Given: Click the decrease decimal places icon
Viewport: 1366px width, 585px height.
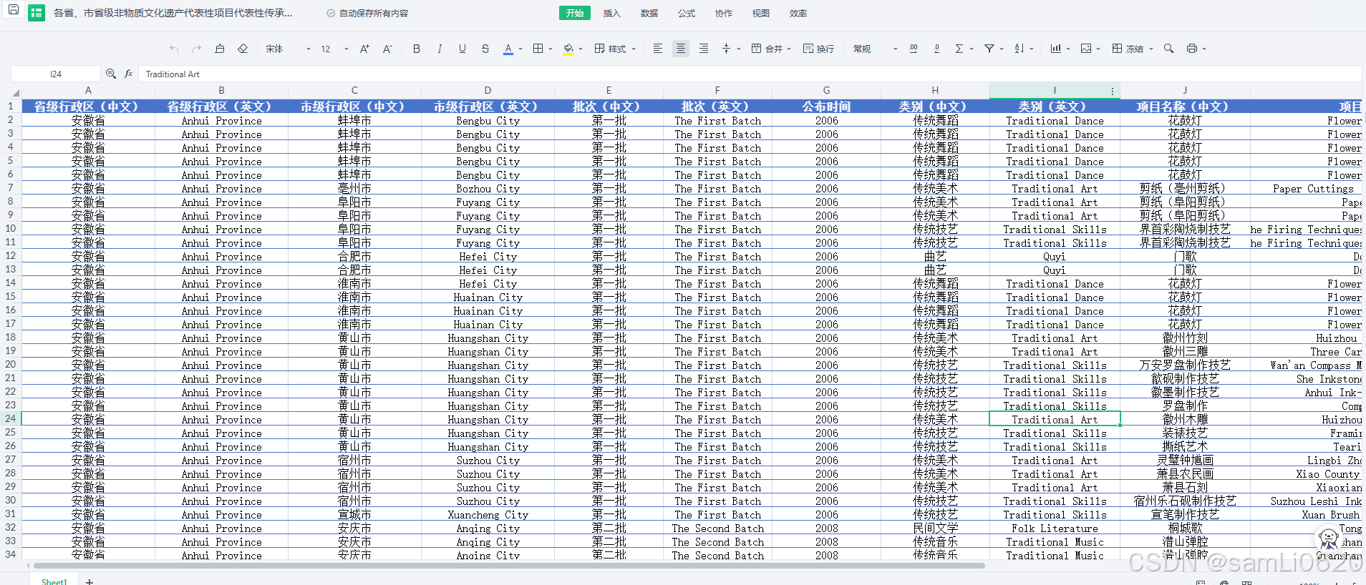Looking at the screenshot, I should click(936, 49).
